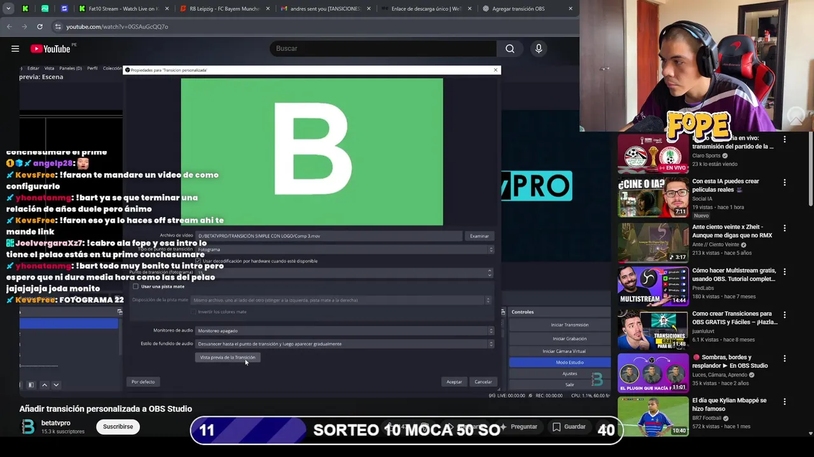Viewport: 814px width, 457px height.
Task: Open the betatvpro channel name link
Action: click(x=56, y=423)
